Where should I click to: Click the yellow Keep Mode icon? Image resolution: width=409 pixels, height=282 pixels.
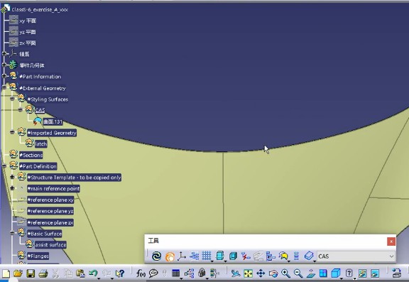[283, 256]
